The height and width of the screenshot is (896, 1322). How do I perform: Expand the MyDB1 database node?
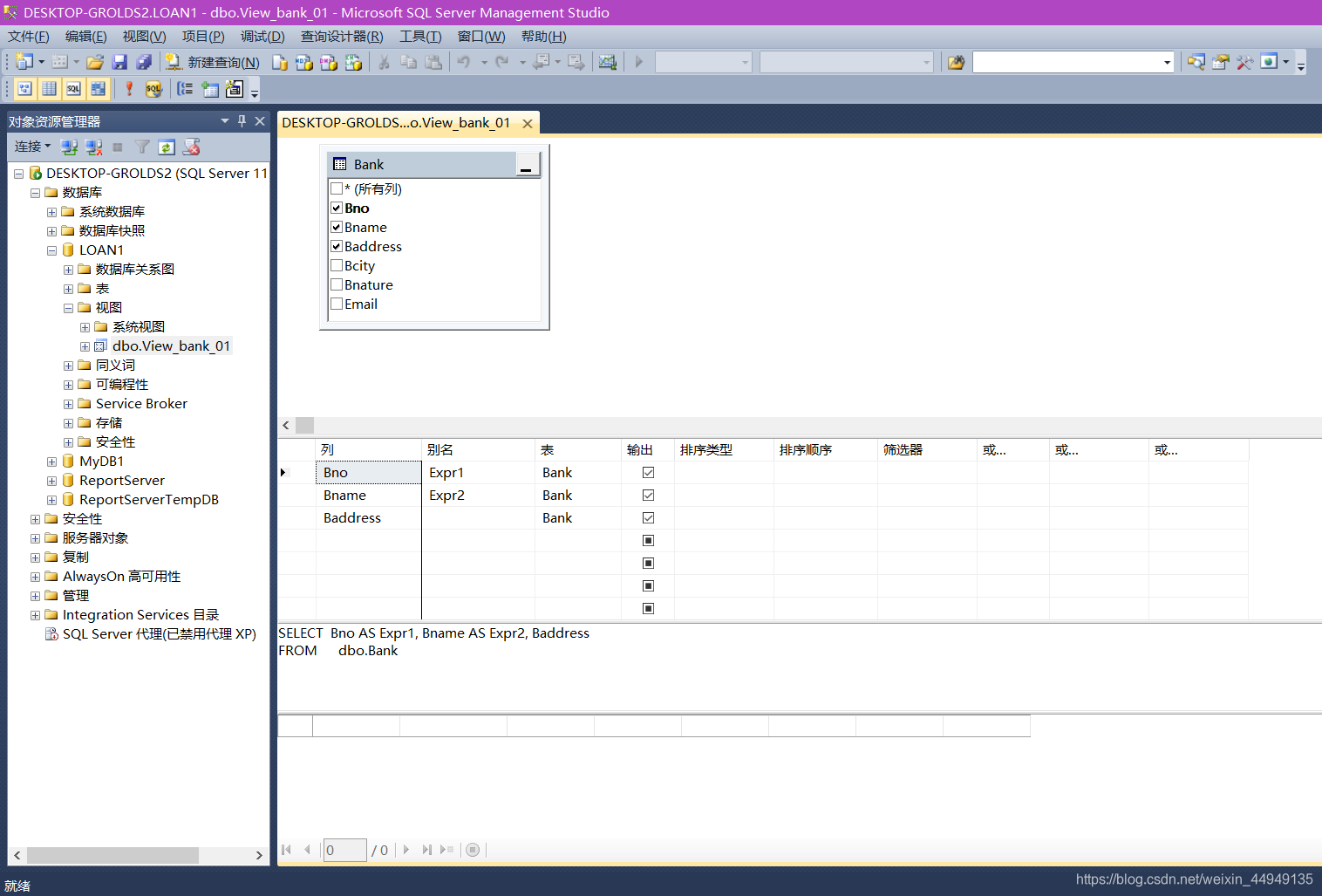(x=51, y=462)
